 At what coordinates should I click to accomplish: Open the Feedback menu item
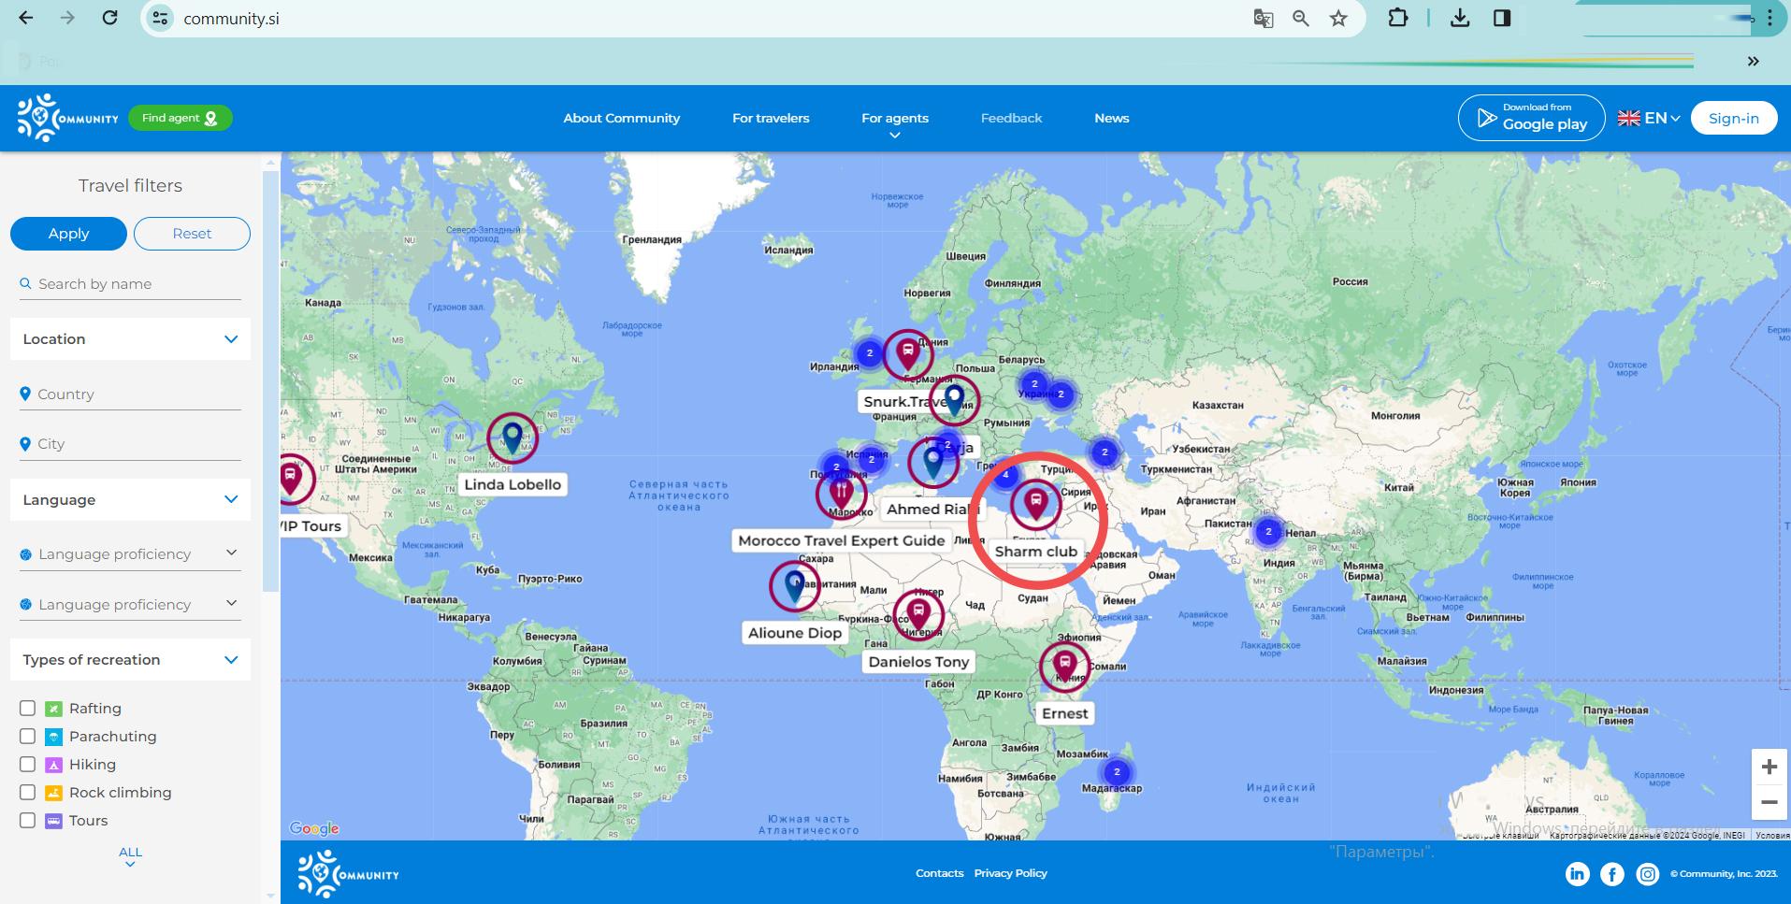[x=1011, y=118]
